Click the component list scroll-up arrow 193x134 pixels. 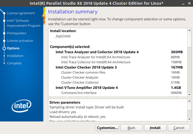coord(189,30)
